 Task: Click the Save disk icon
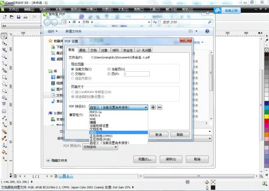tap(18, 17)
